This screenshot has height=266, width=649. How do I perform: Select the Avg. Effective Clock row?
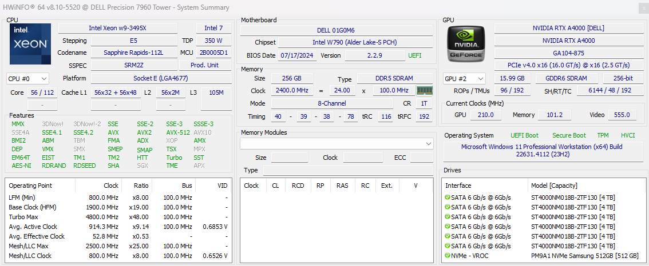pos(118,236)
